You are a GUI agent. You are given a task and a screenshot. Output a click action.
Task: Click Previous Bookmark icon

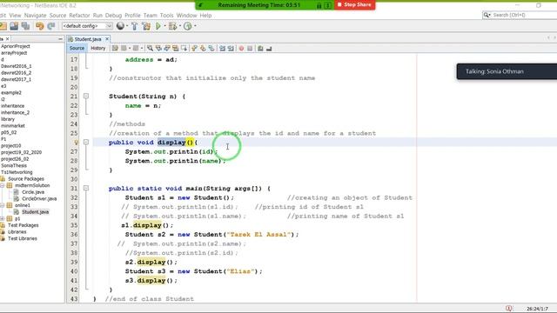click(x=194, y=49)
